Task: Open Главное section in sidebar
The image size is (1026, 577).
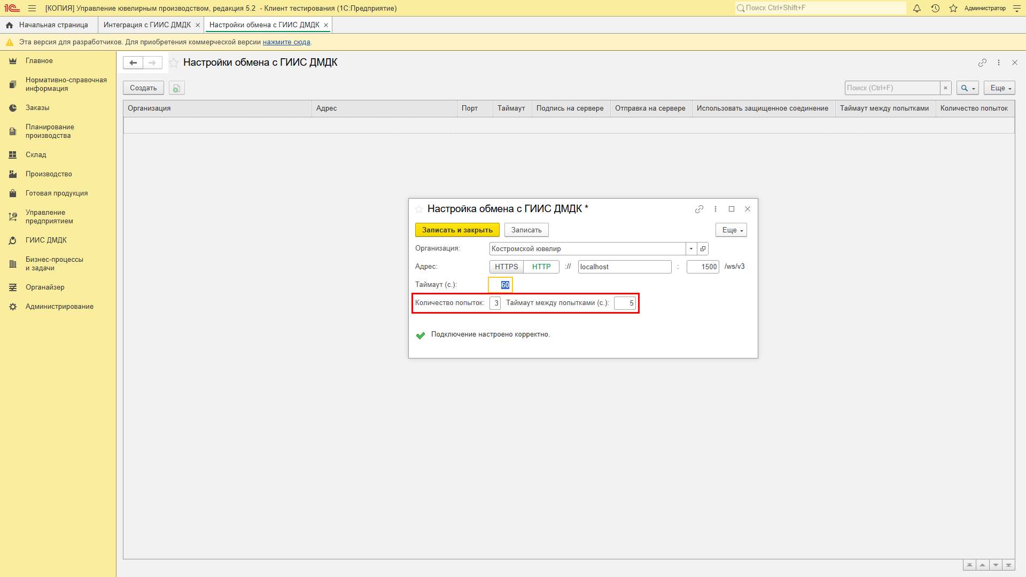Action: pyautogui.click(x=58, y=61)
